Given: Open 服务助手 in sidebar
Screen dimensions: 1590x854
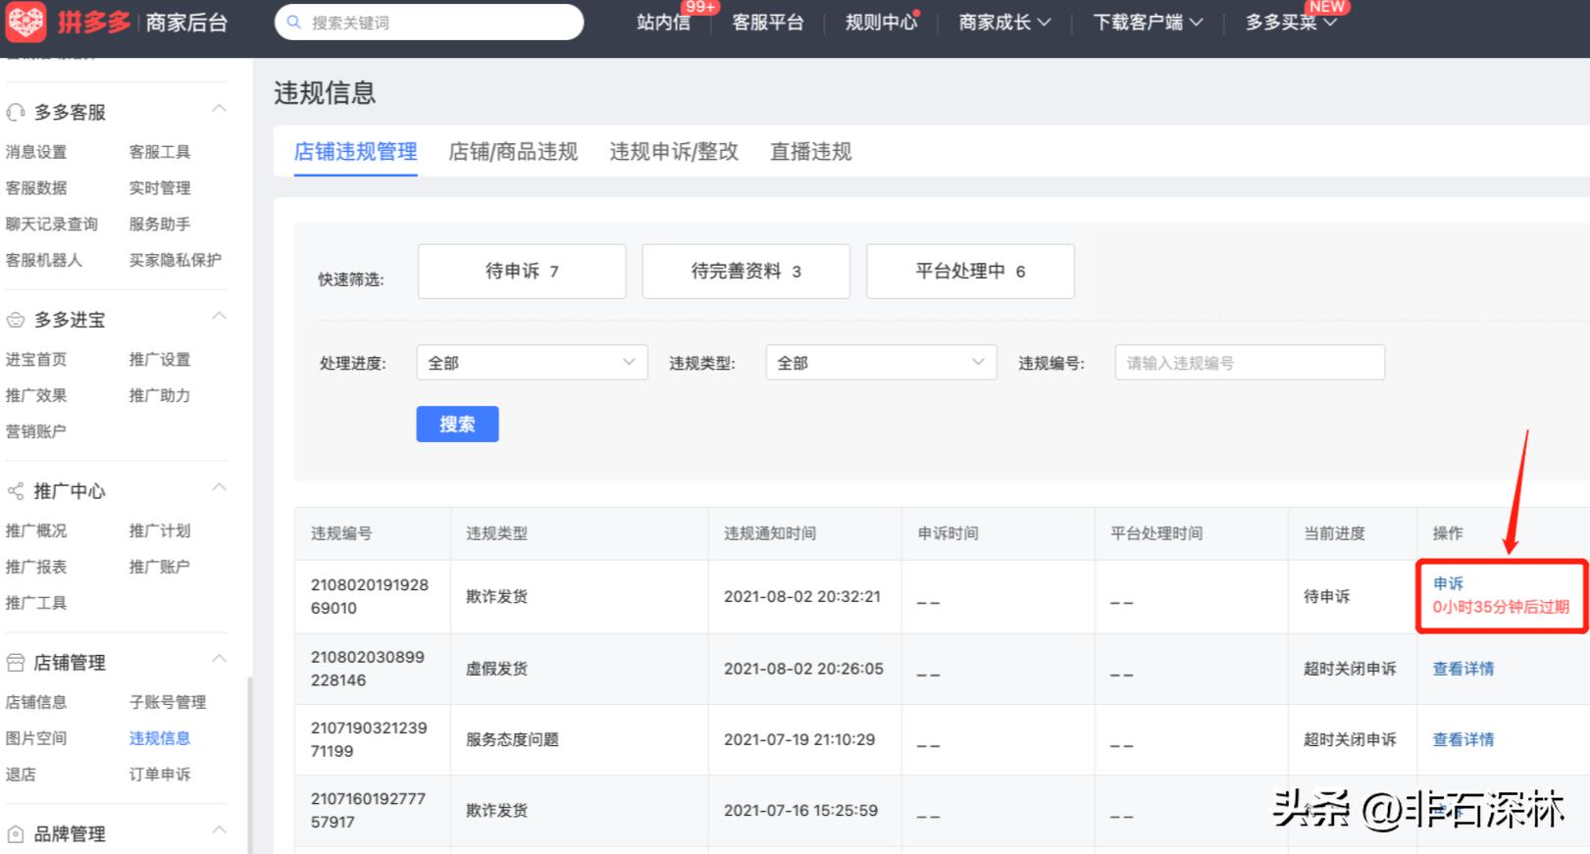Looking at the screenshot, I should tap(160, 225).
